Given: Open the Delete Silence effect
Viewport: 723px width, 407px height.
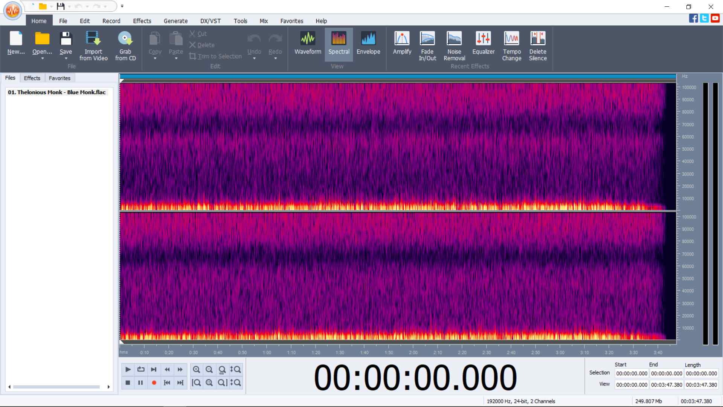Looking at the screenshot, I should [538, 46].
